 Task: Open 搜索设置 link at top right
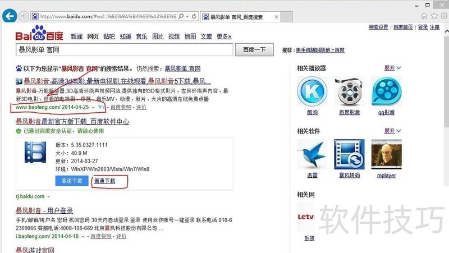[x=378, y=27]
